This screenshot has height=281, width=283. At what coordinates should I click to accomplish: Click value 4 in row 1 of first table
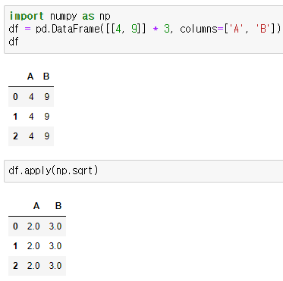[x=31, y=117]
